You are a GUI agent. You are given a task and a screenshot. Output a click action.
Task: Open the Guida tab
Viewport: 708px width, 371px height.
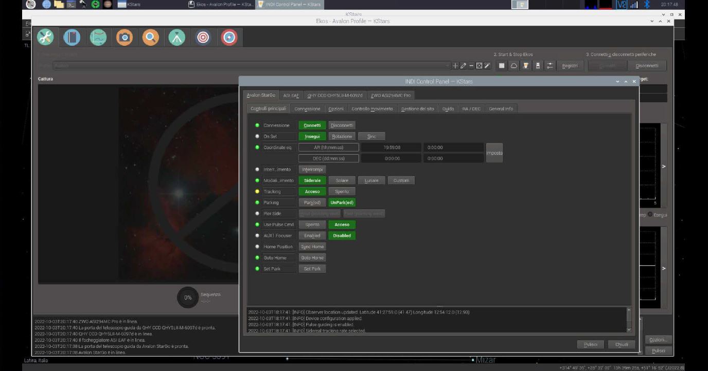tap(448, 108)
